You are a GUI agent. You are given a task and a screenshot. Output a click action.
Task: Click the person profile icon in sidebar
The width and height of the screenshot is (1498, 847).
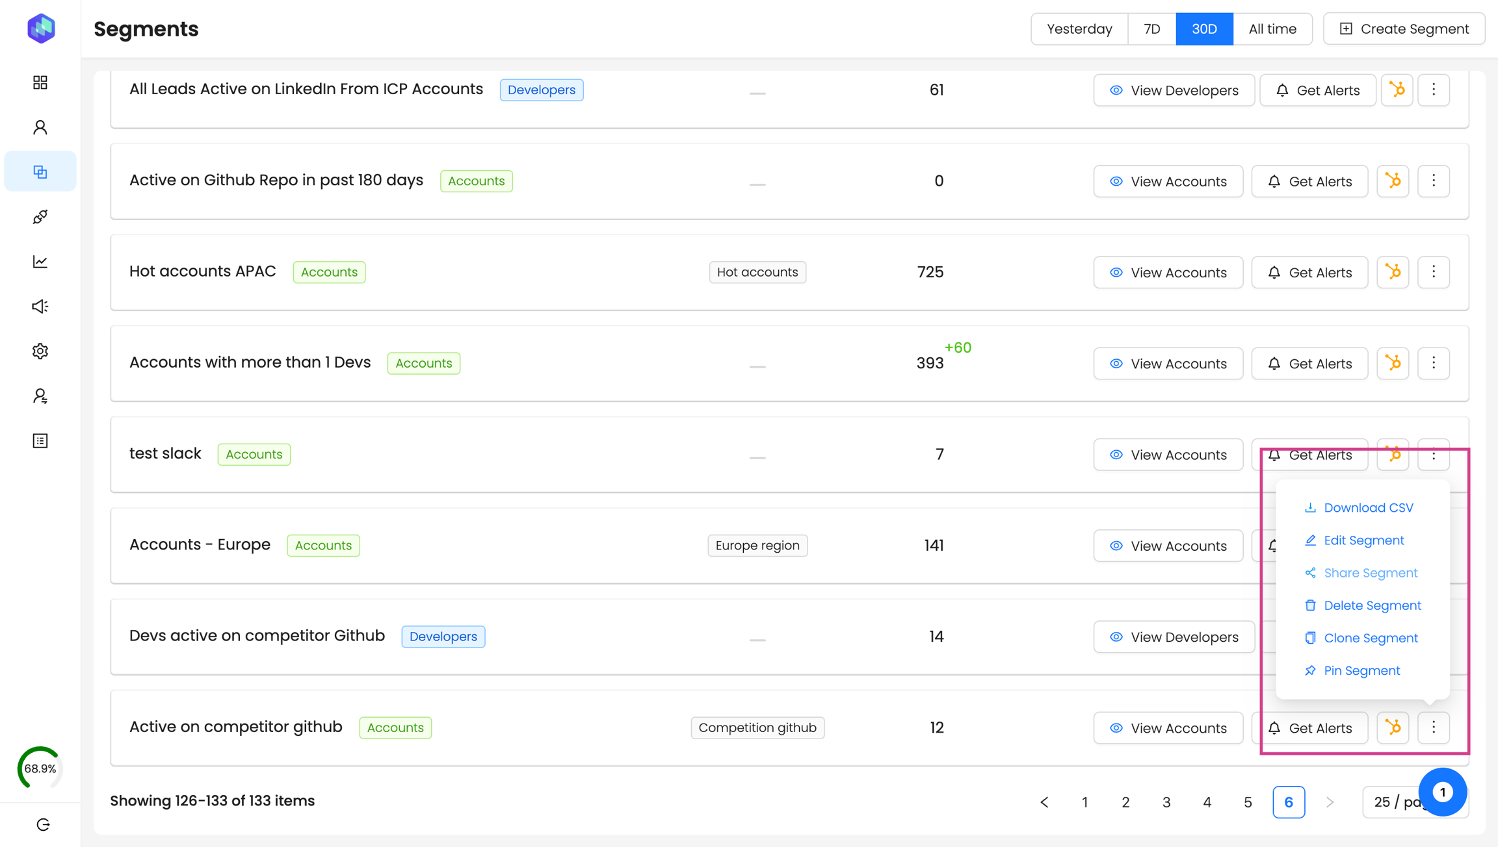coord(40,127)
